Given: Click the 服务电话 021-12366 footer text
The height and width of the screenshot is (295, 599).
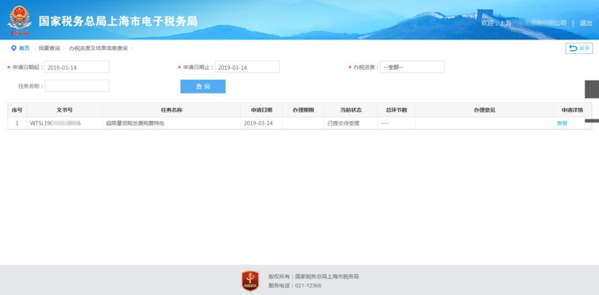Looking at the screenshot, I should pyautogui.click(x=295, y=286).
